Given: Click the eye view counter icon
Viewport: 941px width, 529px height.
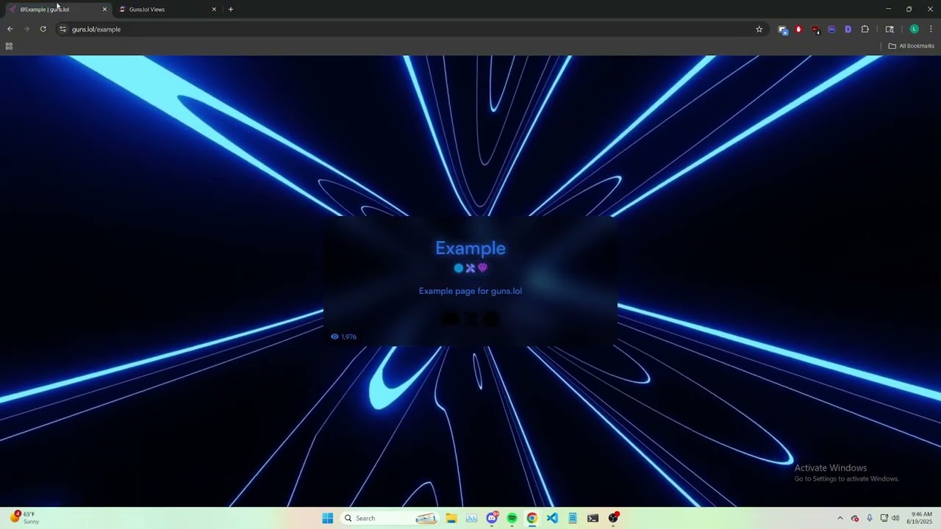Looking at the screenshot, I should [x=334, y=337].
